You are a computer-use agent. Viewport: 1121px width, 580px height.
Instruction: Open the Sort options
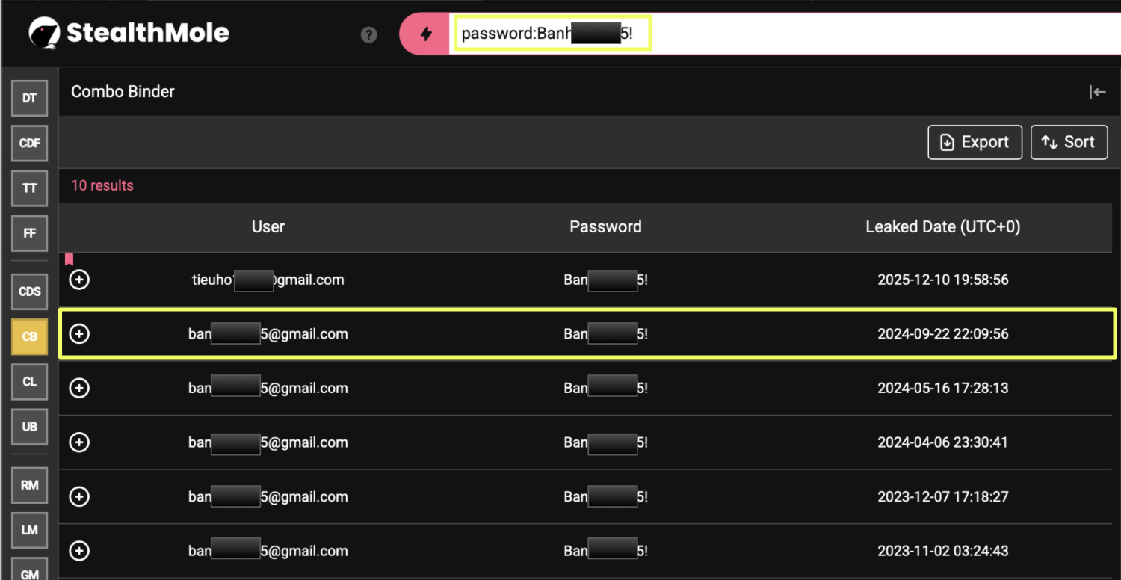[x=1069, y=142]
